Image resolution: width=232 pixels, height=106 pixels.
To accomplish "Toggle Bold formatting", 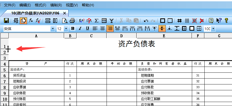I will [x=73, y=28].
